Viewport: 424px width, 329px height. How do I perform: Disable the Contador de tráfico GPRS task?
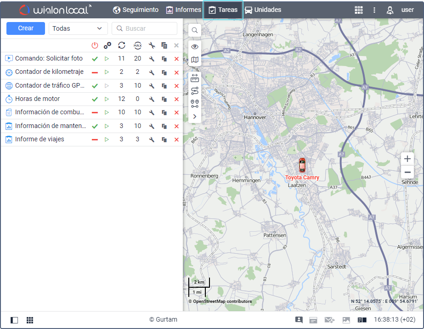pyautogui.click(x=95, y=86)
